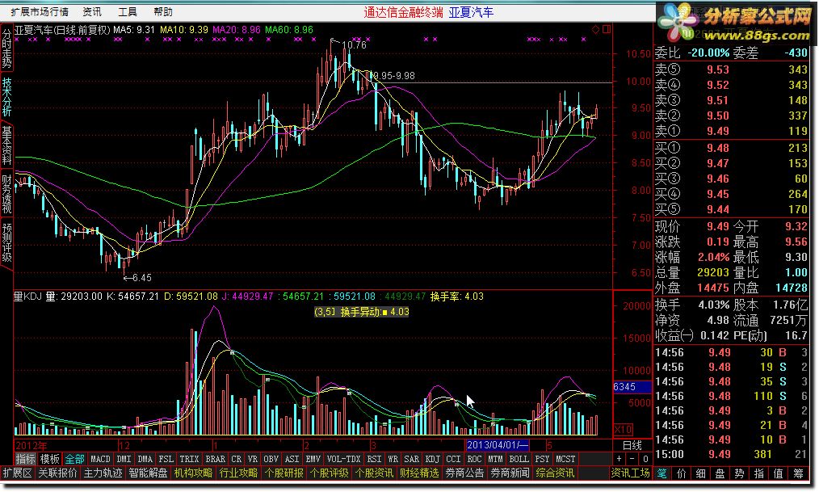Select the 指标 tab
This screenshot has width=819, height=492.
(25, 459)
